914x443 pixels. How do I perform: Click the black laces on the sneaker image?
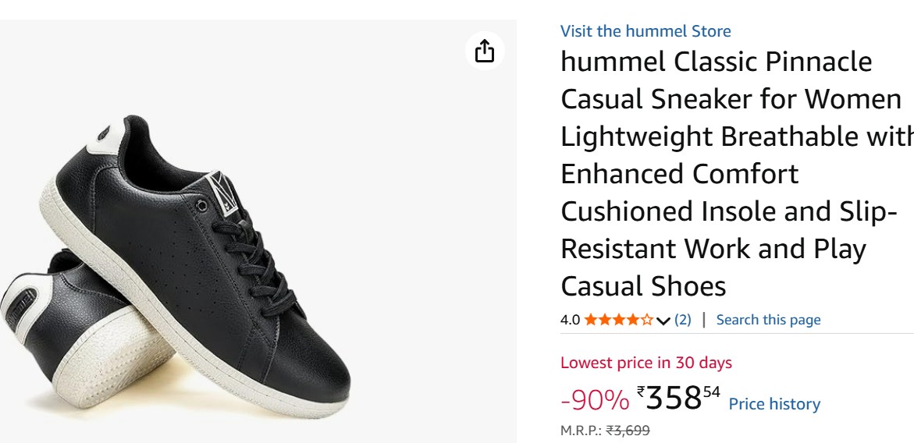coord(257,261)
